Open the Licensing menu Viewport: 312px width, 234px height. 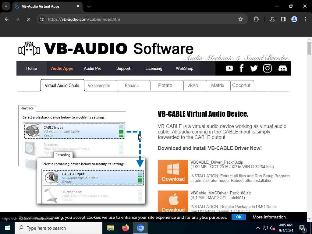[154, 69]
